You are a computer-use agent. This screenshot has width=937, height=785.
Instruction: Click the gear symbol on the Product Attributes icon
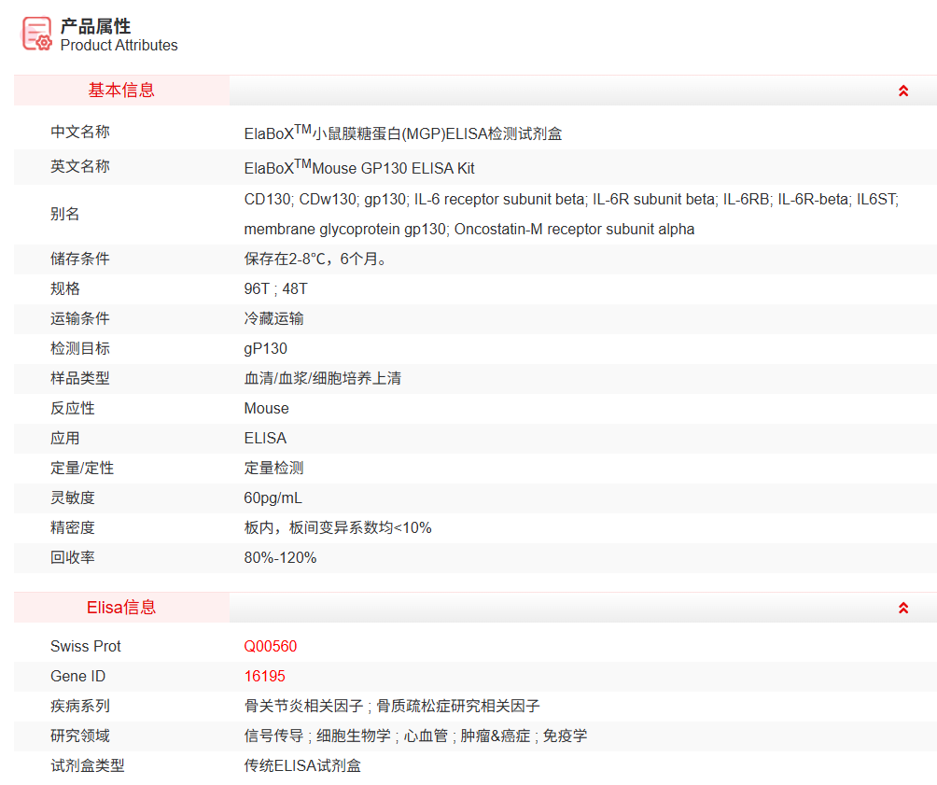pyautogui.click(x=44, y=42)
